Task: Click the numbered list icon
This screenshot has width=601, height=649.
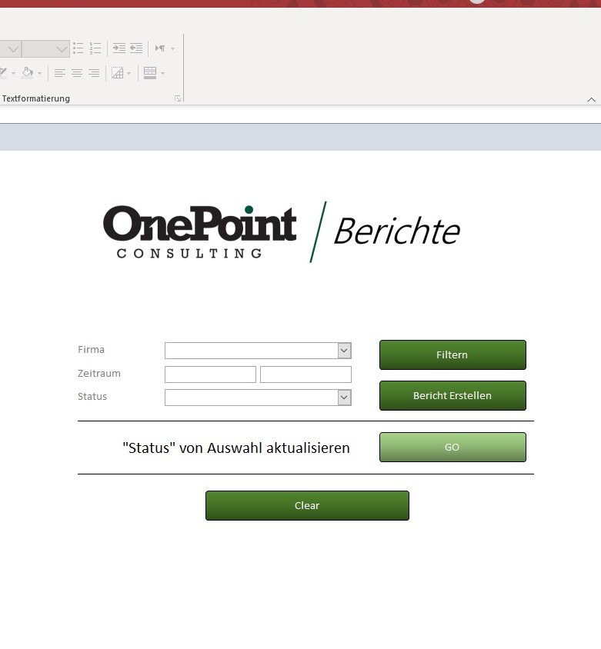Action: click(x=95, y=48)
